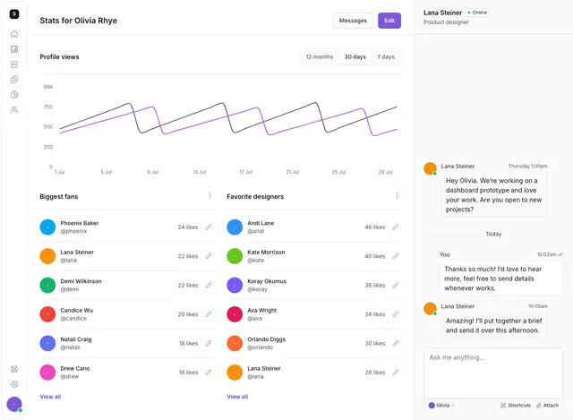Click the 10:05am message from Lana Steiner

(492, 325)
